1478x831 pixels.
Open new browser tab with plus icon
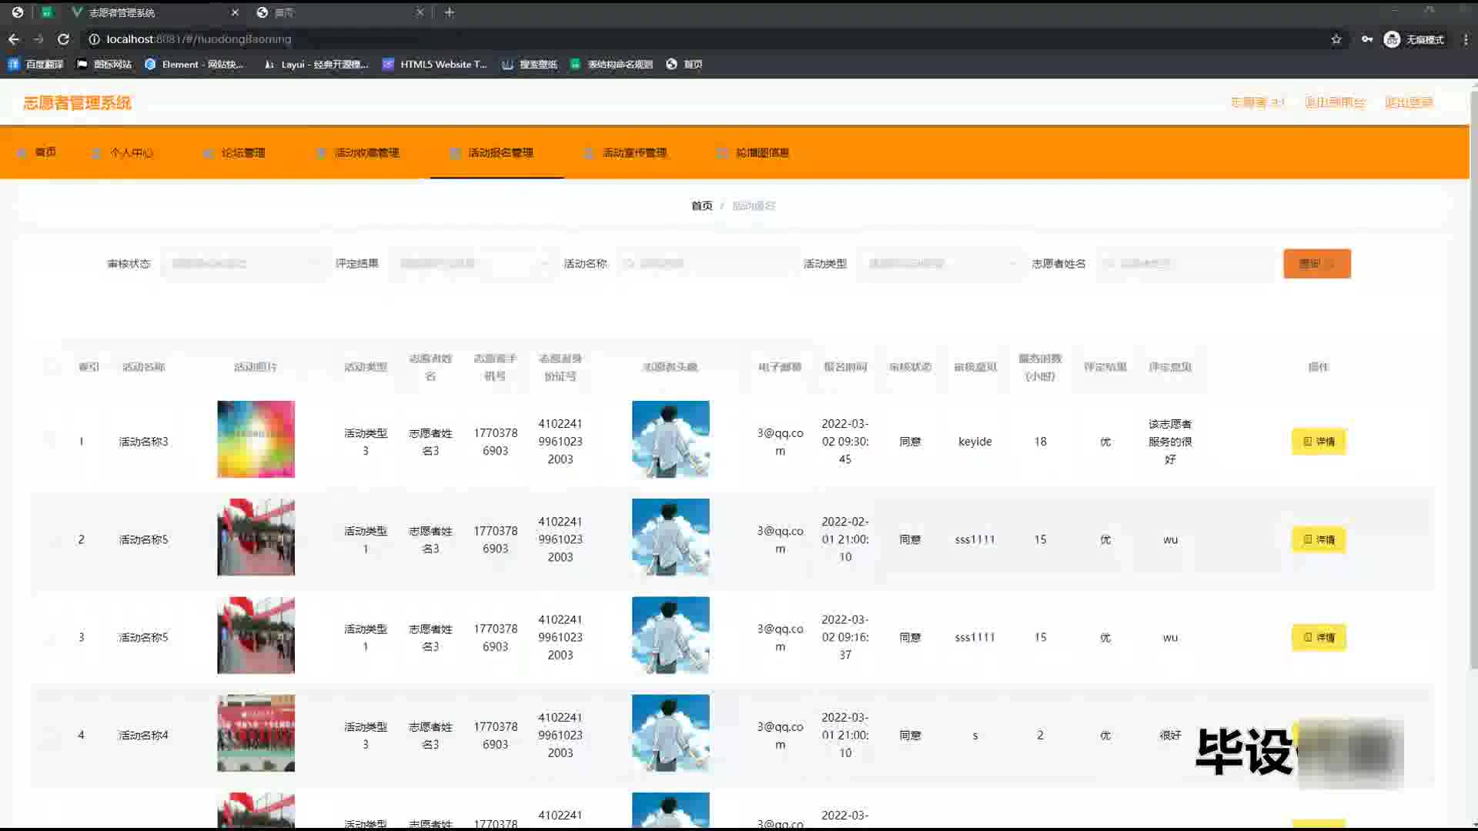[x=450, y=12]
